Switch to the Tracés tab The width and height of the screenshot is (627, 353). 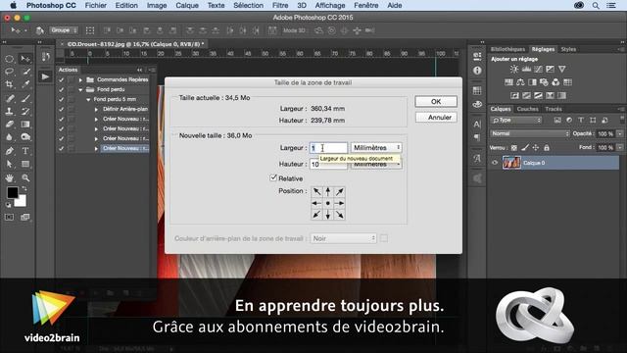pos(554,109)
